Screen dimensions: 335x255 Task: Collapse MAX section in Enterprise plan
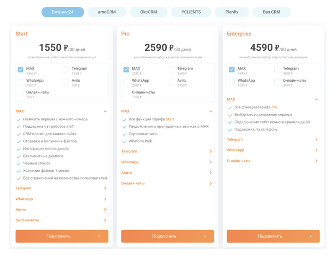click(x=316, y=100)
